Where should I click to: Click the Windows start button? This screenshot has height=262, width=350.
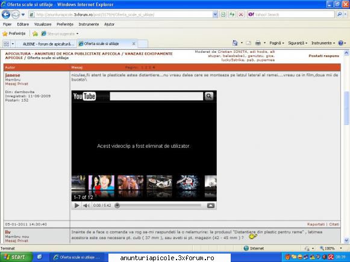pos(16,257)
